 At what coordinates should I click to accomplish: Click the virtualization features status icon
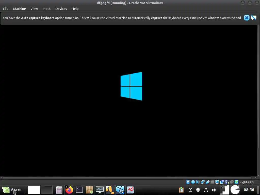(x=227, y=182)
